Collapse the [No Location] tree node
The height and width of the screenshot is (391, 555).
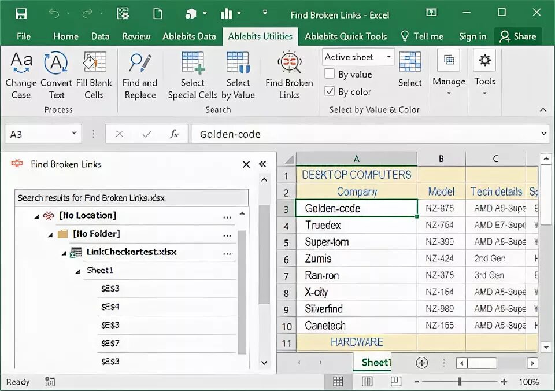click(36, 216)
